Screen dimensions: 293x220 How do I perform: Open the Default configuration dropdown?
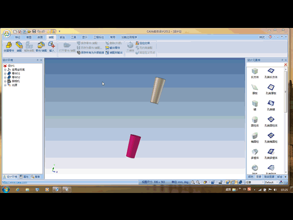coord(271,182)
